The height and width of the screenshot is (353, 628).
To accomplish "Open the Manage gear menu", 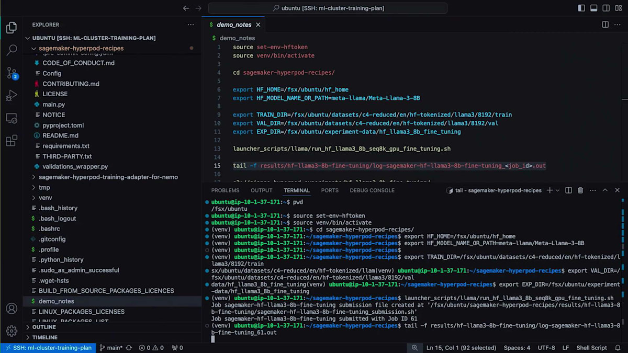I will click(12, 331).
